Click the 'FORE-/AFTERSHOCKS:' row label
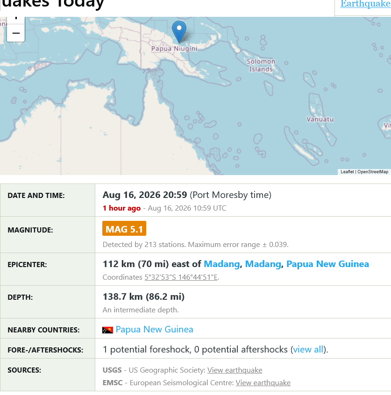391x395 pixels. coord(45,350)
